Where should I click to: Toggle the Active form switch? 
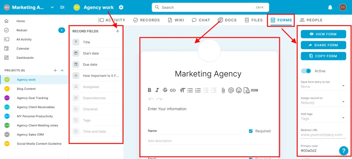tap(306, 71)
